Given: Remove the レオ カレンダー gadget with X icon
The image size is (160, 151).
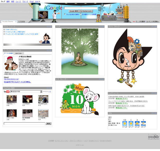Looking at the screenshot, I should point(103,79).
